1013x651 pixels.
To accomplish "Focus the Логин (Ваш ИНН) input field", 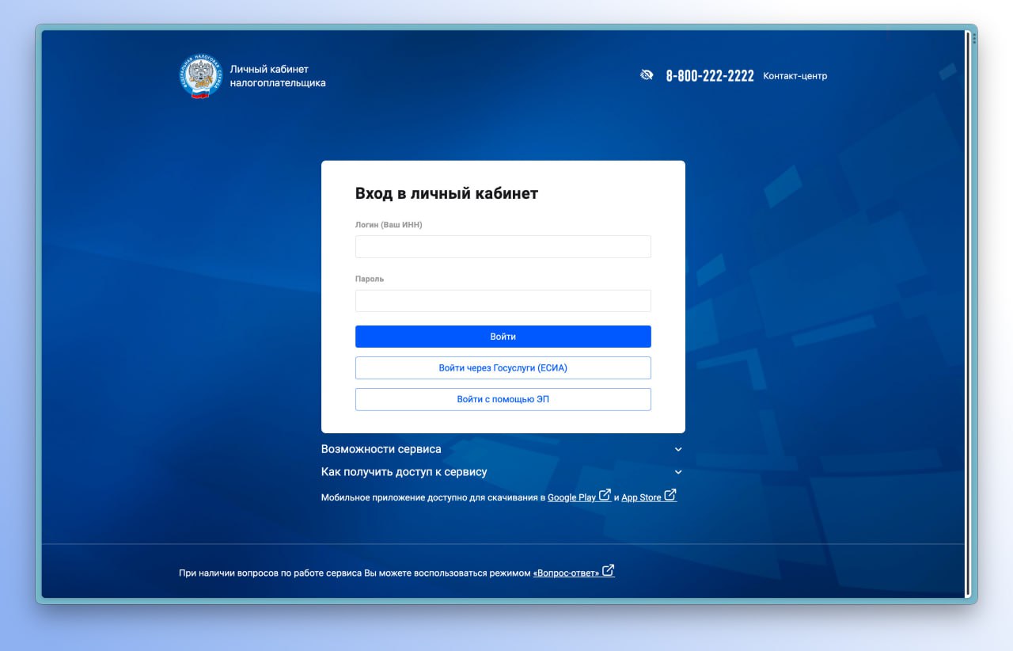I will pyautogui.click(x=503, y=247).
